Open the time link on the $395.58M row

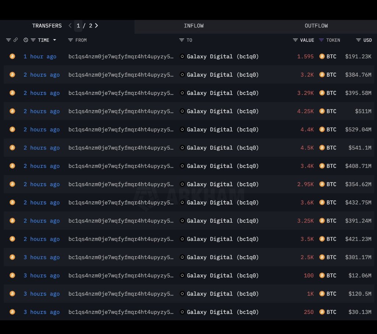(42, 93)
